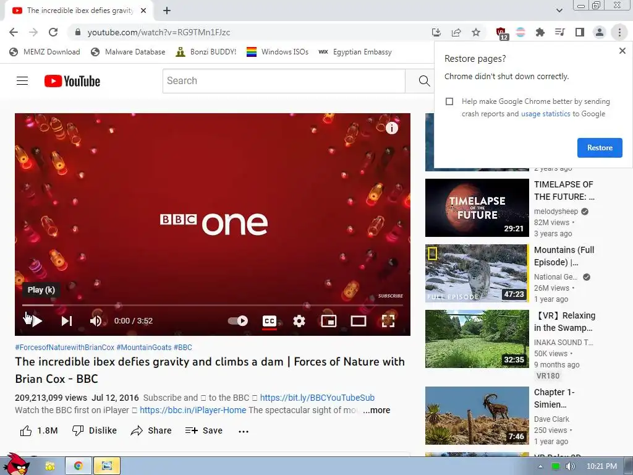Image resolution: width=633 pixels, height=475 pixels.
Task: Click the install/download page icon
Action: [x=436, y=32]
